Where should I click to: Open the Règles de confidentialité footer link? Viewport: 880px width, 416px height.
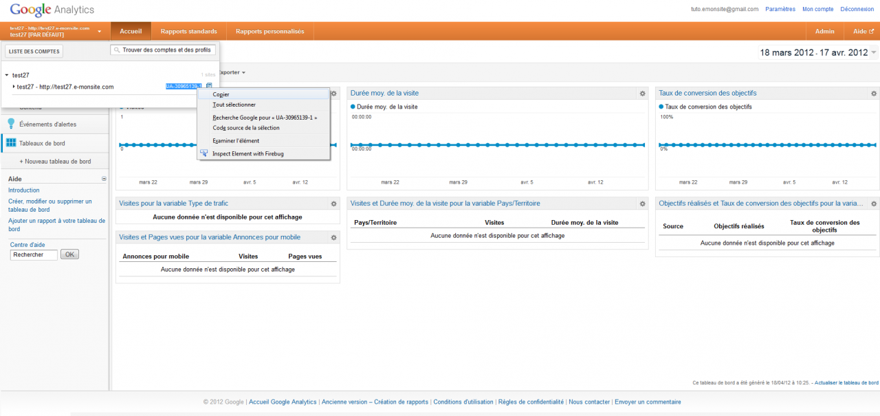[531, 402]
